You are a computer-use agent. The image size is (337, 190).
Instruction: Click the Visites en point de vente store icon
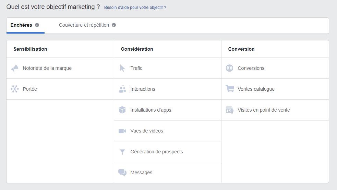click(230, 110)
